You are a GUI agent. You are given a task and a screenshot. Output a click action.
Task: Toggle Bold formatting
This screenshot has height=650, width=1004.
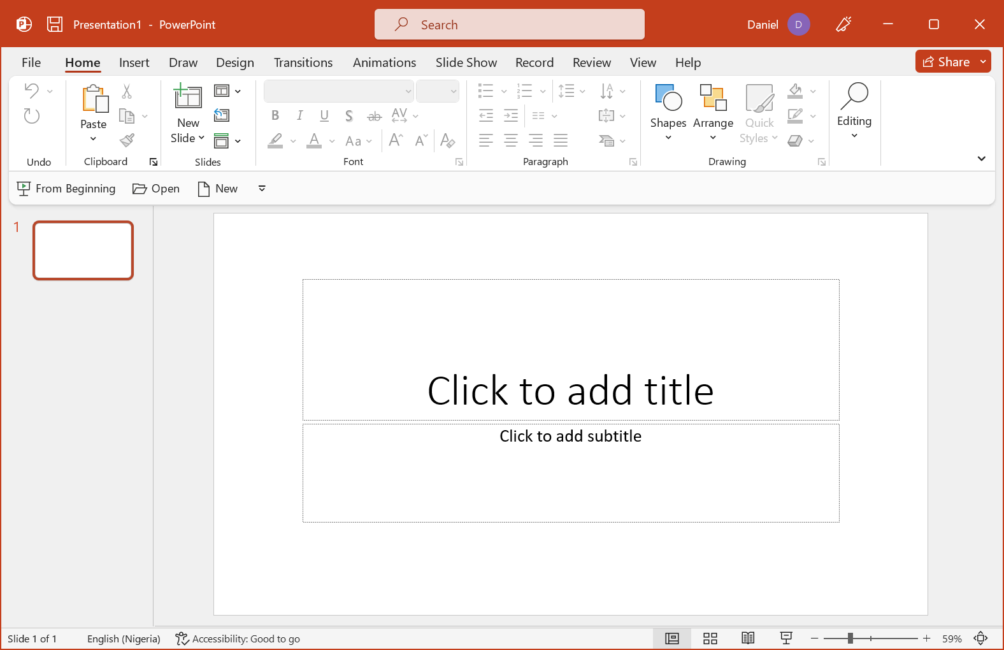(x=275, y=115)
